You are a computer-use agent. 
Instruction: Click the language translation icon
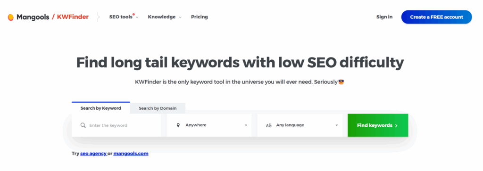pos(268,125)
